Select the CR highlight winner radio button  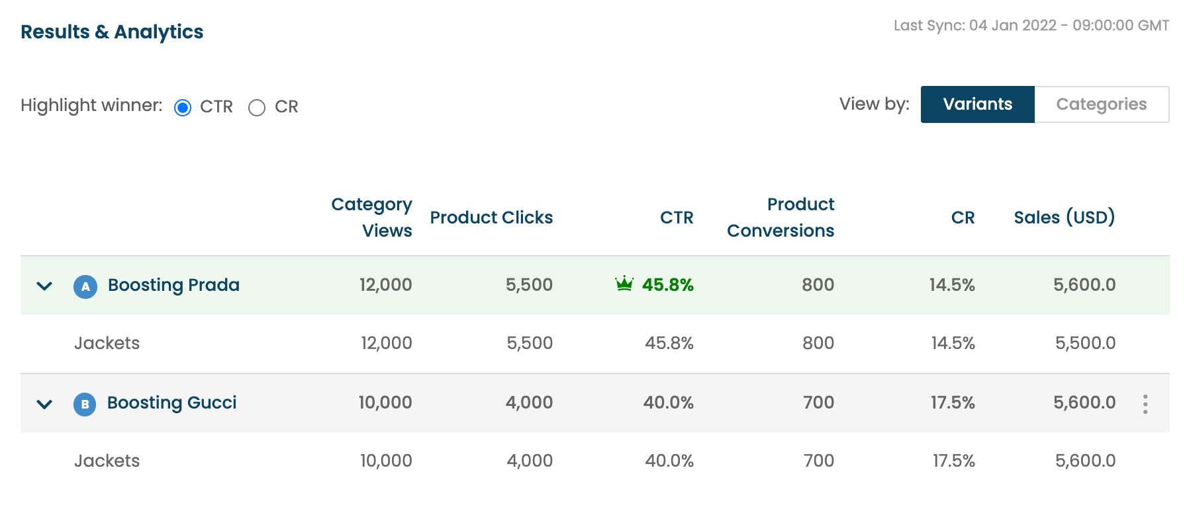pyautogui.click(x=257, y=108)
